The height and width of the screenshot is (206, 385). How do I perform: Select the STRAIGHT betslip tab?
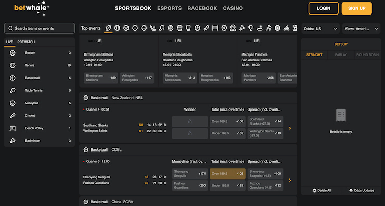[314, 55]
